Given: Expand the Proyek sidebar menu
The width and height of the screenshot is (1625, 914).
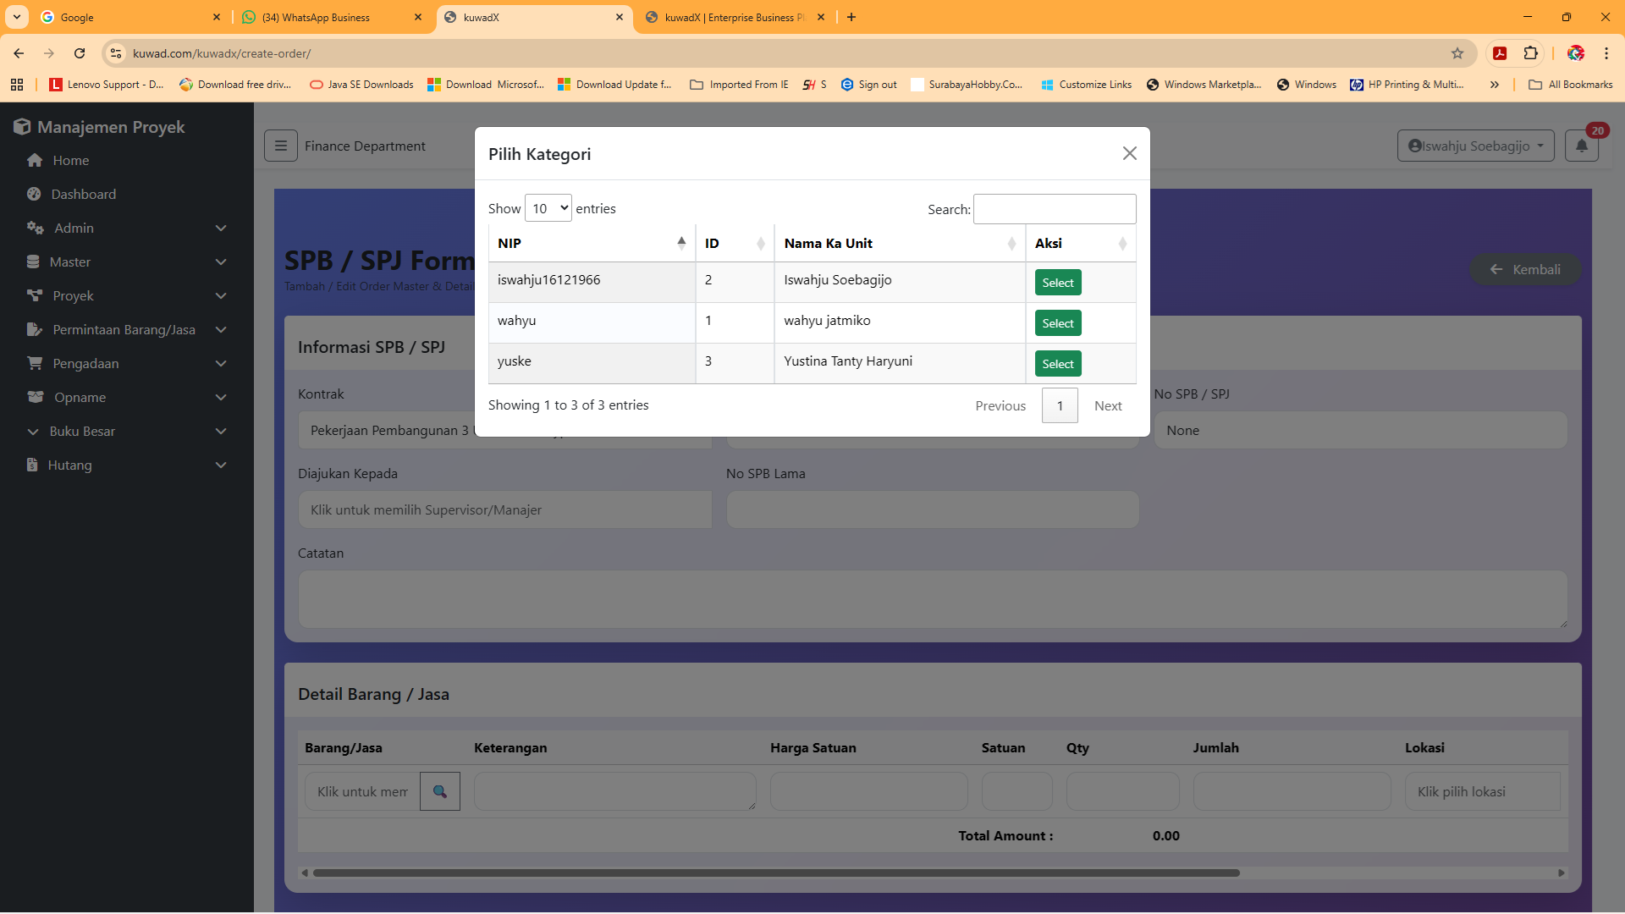Looking at the screenshot, I should [x=127, y=296].
